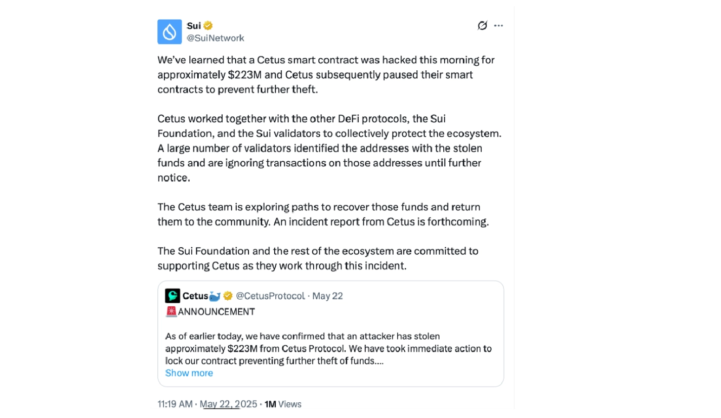Click the quoted post's May 22 date
The image size is (721, 418).
coord(328,296)
